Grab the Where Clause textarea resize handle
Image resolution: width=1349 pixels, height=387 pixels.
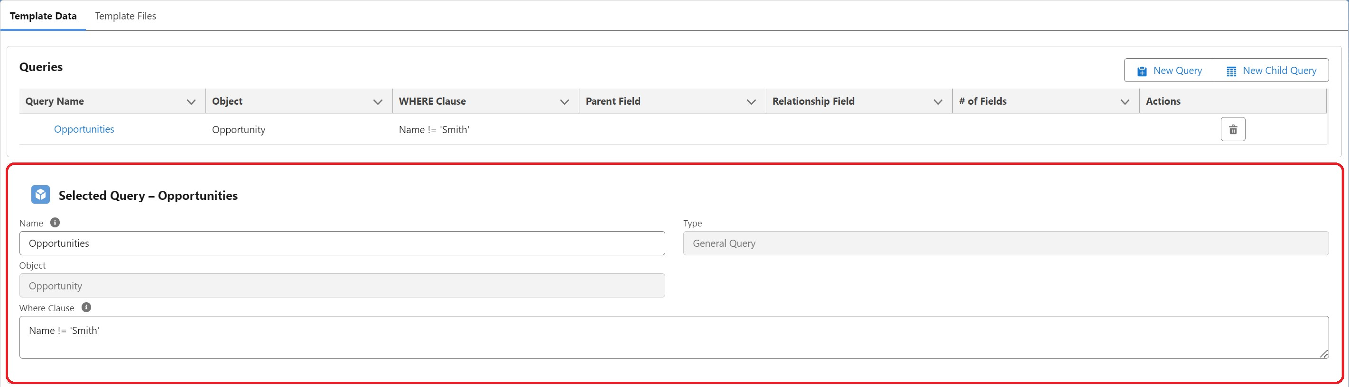coord(1323,354)
